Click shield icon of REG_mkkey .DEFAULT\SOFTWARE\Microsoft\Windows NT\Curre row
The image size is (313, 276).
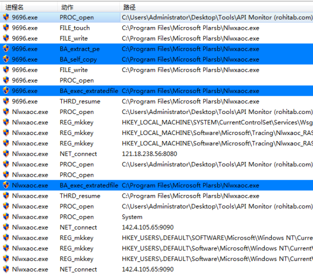click(x=6, y=238)
